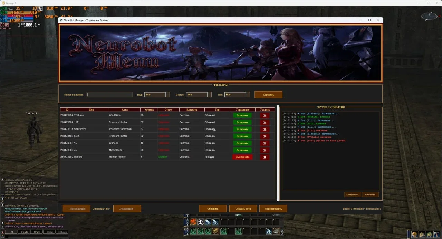Delete the Mystic Muse bot 45
Image resolution: width=442 pixels, height=239 pixels.
[265, 150]
